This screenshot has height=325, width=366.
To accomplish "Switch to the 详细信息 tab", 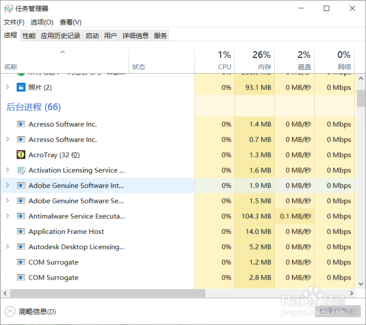I will coord(136,36).
